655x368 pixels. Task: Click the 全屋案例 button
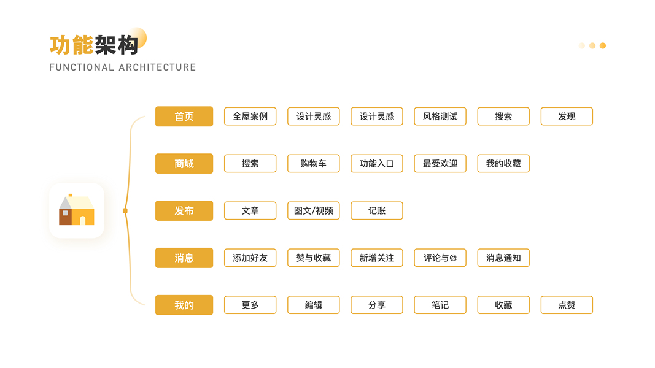[250, 117]
